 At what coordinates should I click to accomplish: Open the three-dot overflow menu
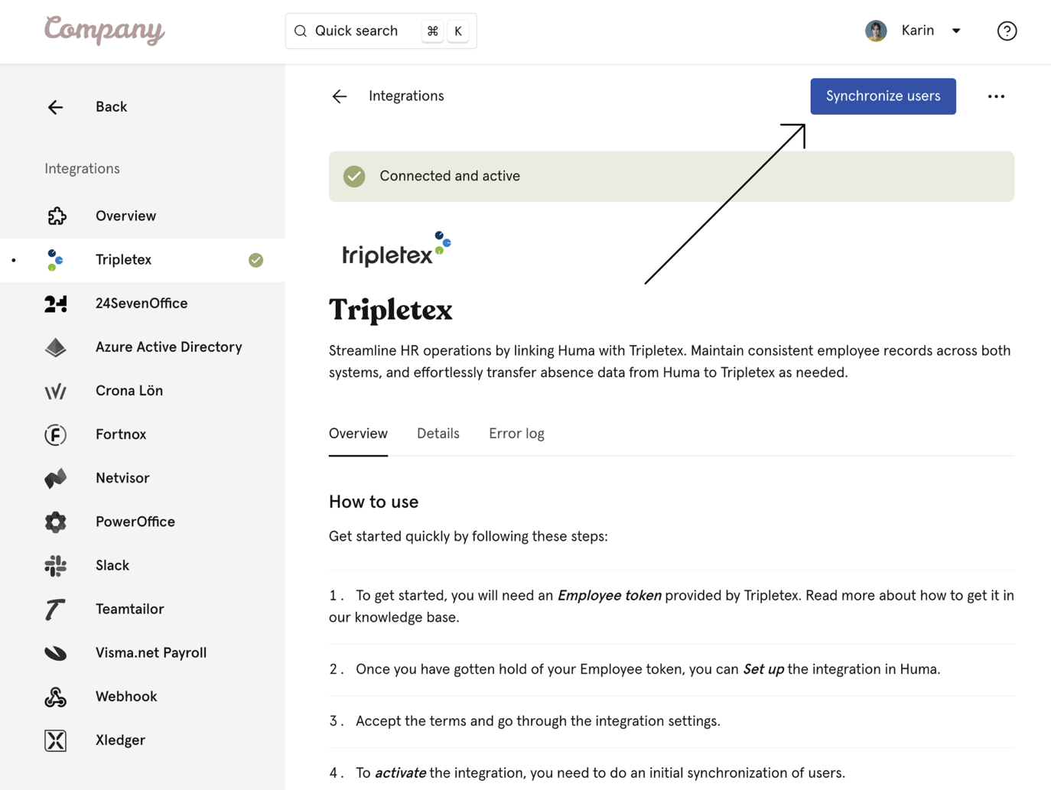coord(996,96)
